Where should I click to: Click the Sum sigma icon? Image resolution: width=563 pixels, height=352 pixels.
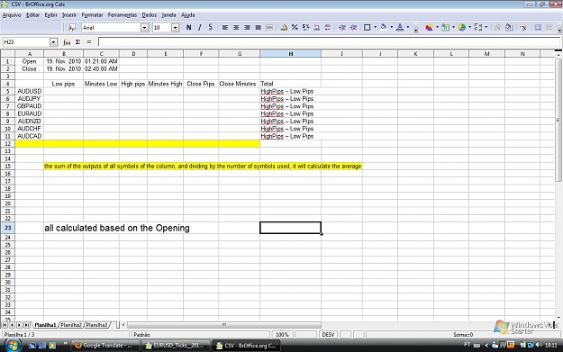coord(77,42)
